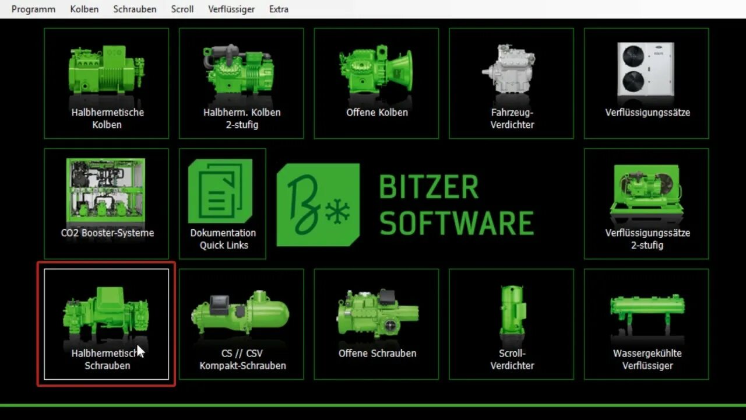Viewport: 746px width, 420px height.
Task: Select the CS // CSV Kompakt-Schrauben tile
Action: (x=241, y=324)
